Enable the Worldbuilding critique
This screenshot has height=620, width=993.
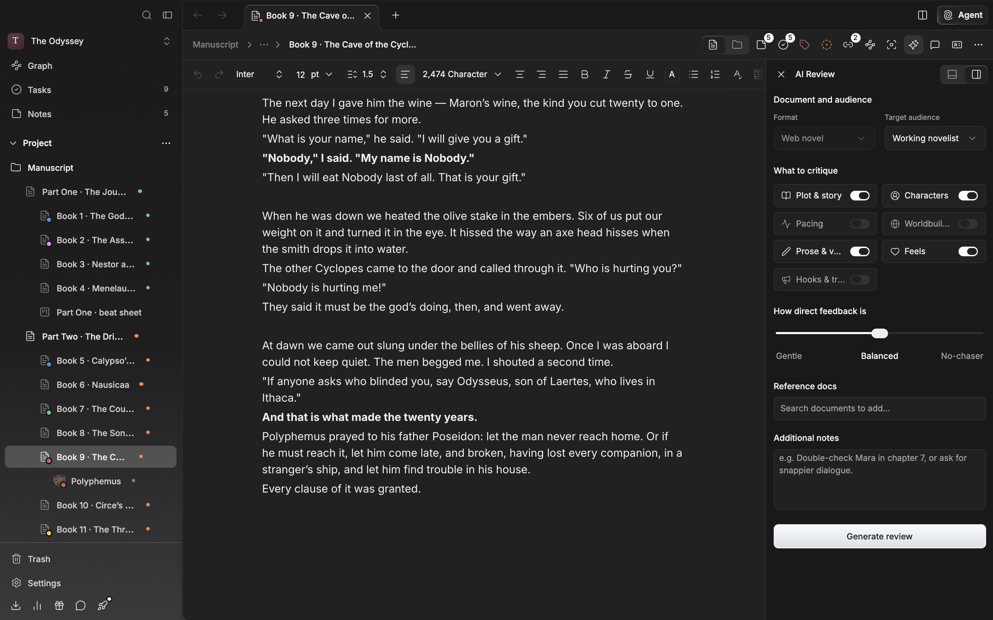pos(968,224)
